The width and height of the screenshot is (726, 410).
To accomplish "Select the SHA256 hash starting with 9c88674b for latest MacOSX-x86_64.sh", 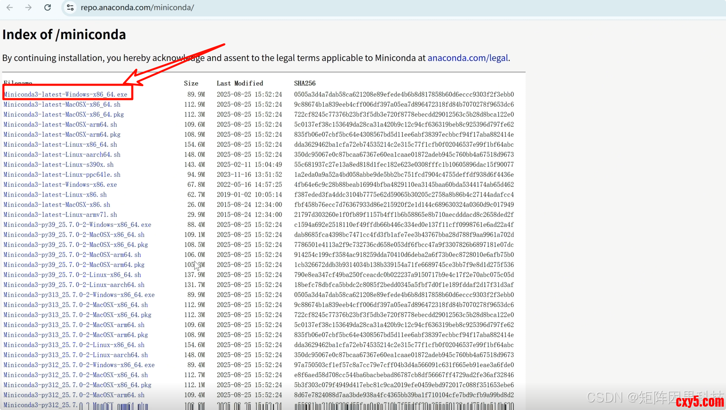I will pyautogui.click(x=404, y=105).
